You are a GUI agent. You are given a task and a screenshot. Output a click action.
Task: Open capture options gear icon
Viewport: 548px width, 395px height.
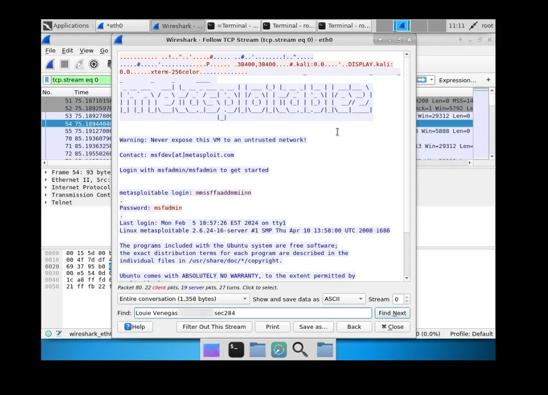click(x=94, y=64)
